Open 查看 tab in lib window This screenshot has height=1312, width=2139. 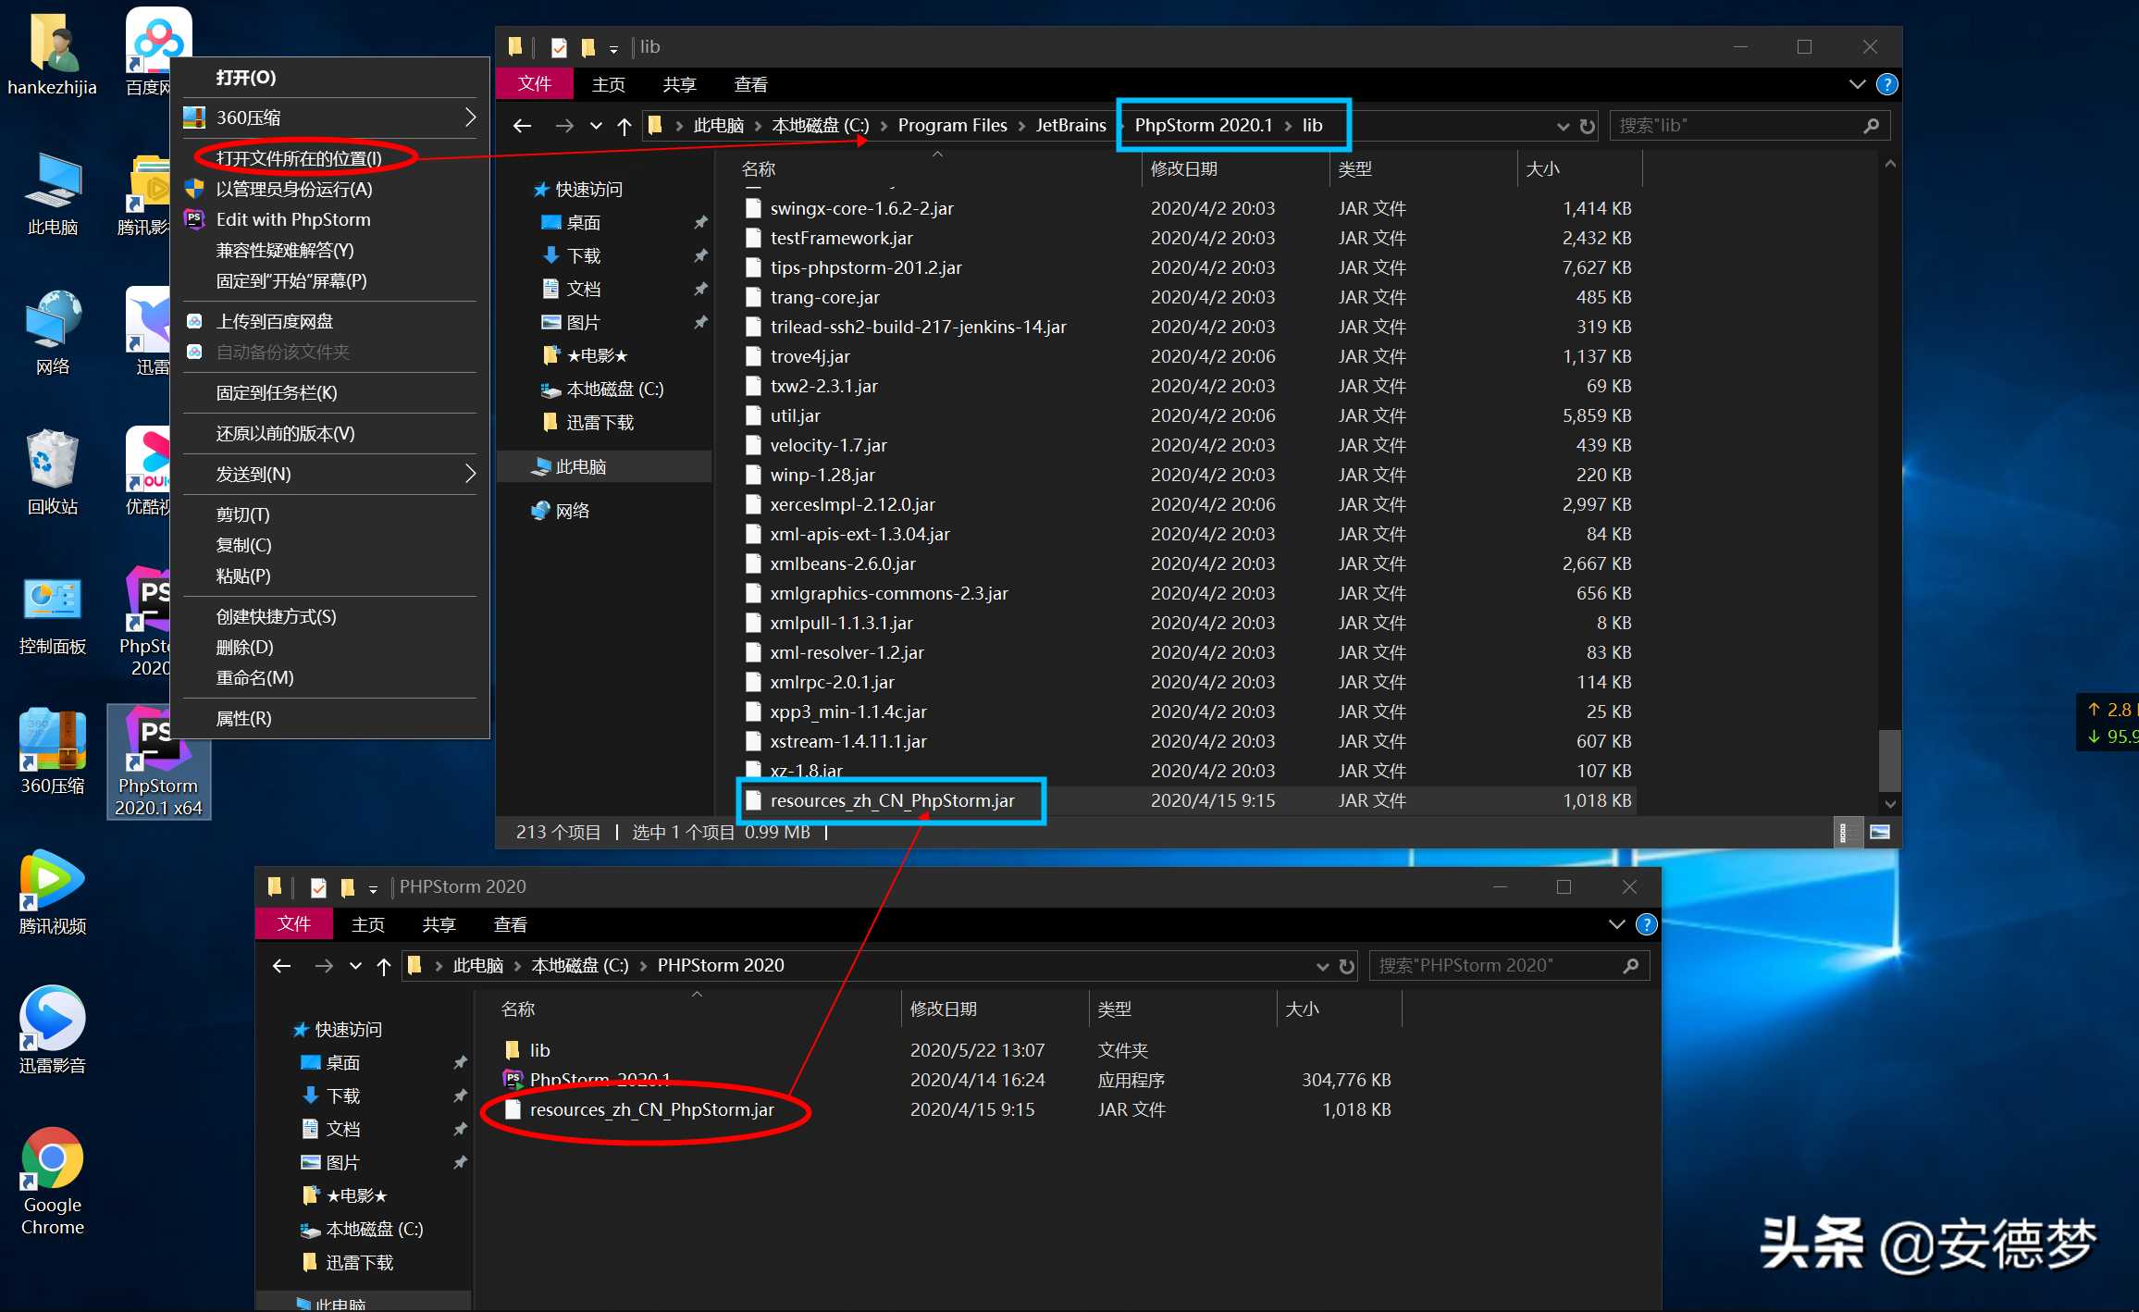[750, 84]
